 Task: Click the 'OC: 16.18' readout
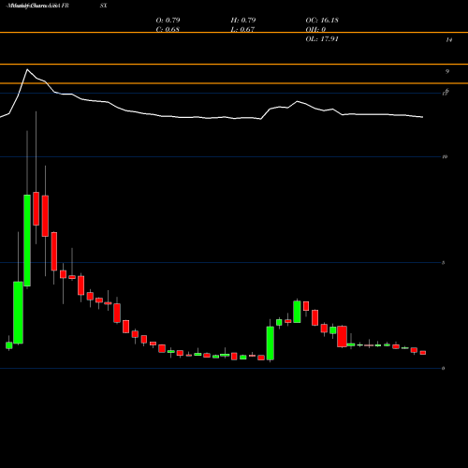click(x=322, y=21)
